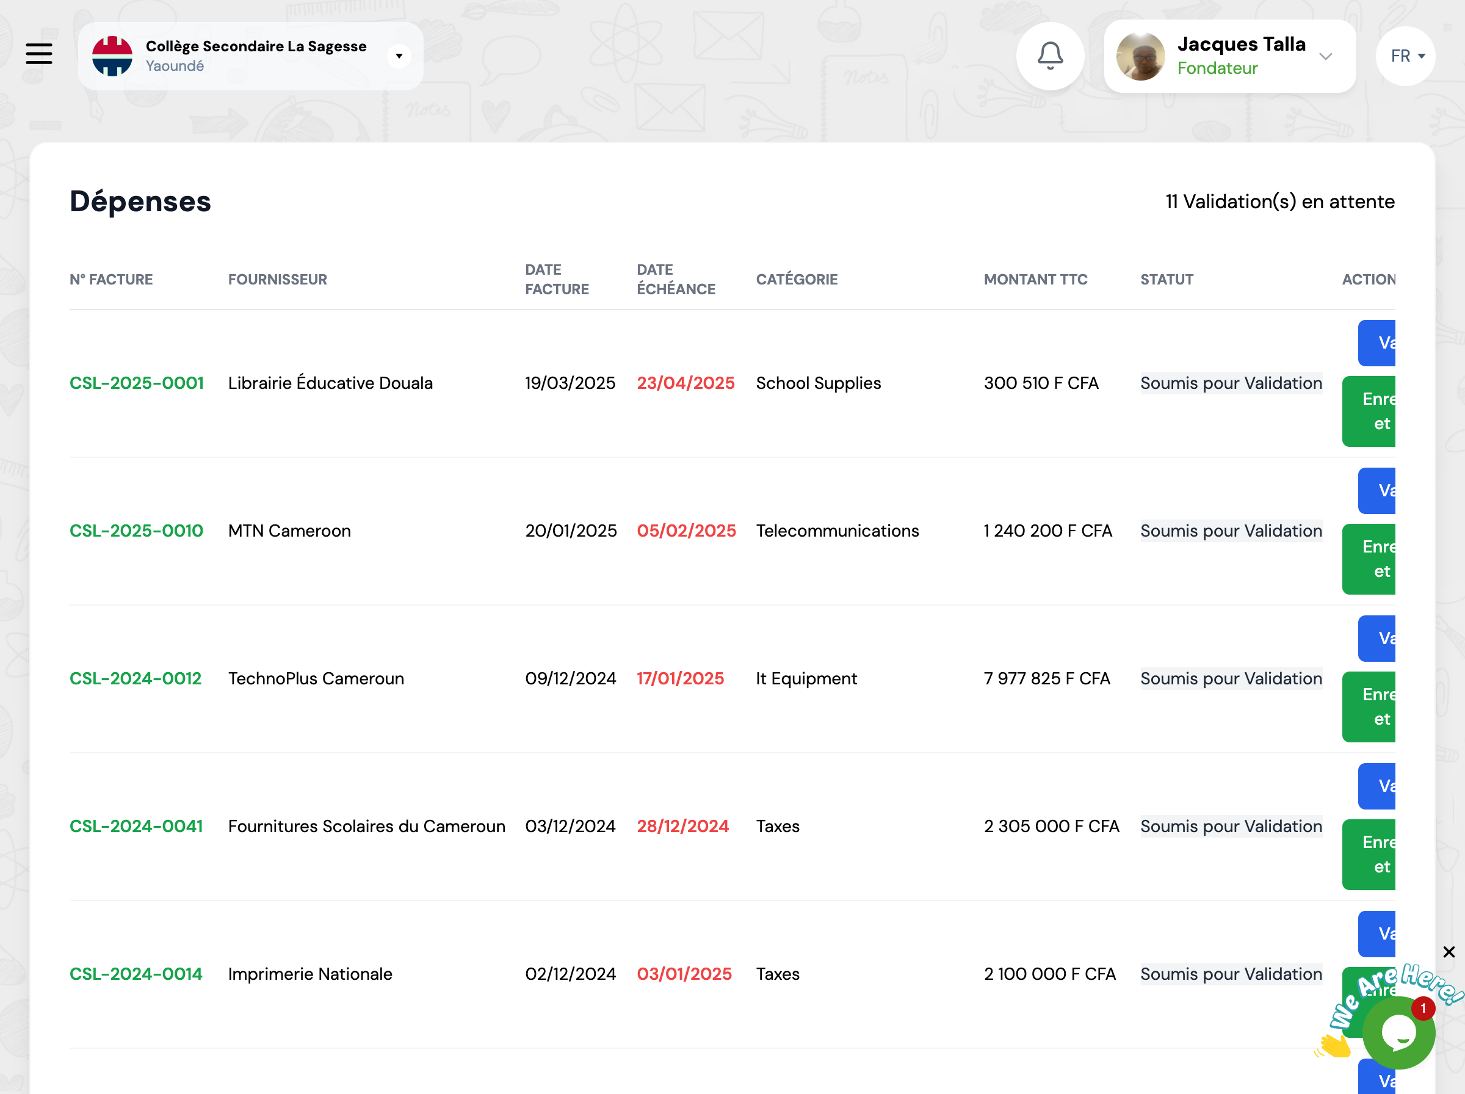This screenshot has width=1465, height=1094.
Task: Click the notifications bell icon
Action: click(1050, 56)
